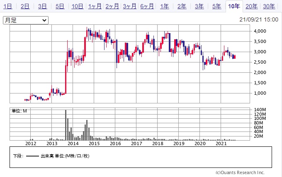Click the 2,500 price axis label

point(260,62)
